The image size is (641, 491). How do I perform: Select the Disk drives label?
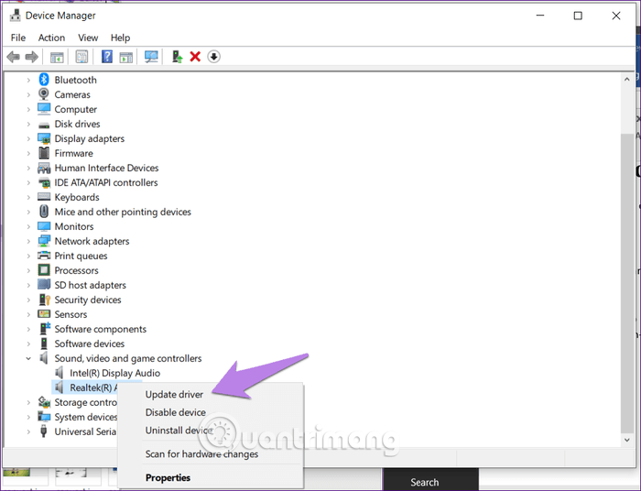point(77,124)
